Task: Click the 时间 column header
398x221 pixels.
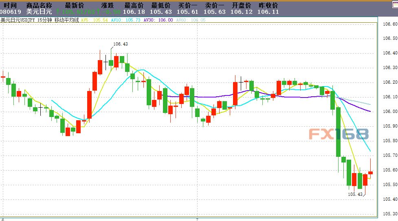Action: (10, 5)
